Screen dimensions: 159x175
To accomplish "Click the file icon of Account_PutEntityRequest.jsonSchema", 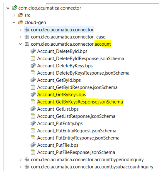I will click(33, 130).
